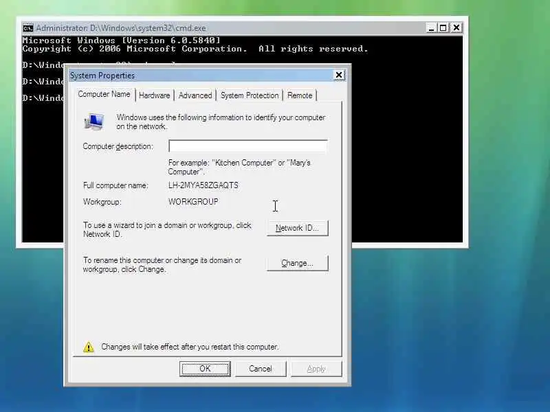Click the Change... button
Viewport: 550px width, 412px height.
coord(298,263)
